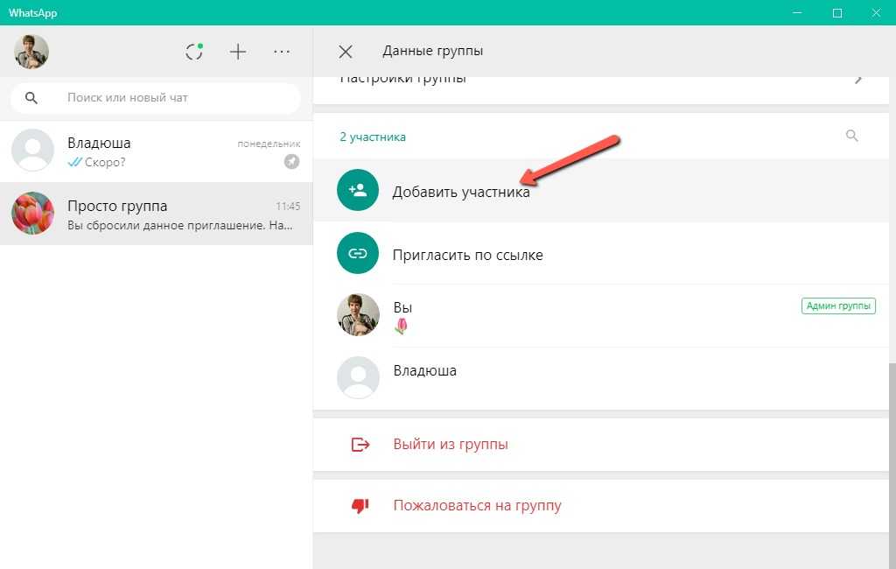Click the add participant icon

click(358, 191)
